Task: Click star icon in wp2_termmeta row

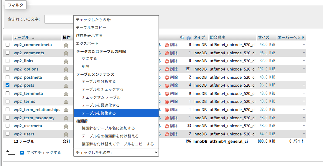Action: pos(66,94)
